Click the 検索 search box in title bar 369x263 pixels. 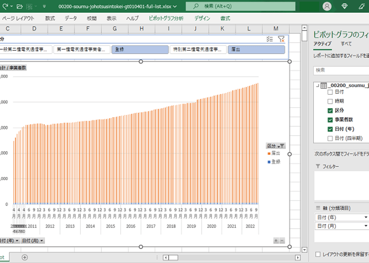[240, 6]
